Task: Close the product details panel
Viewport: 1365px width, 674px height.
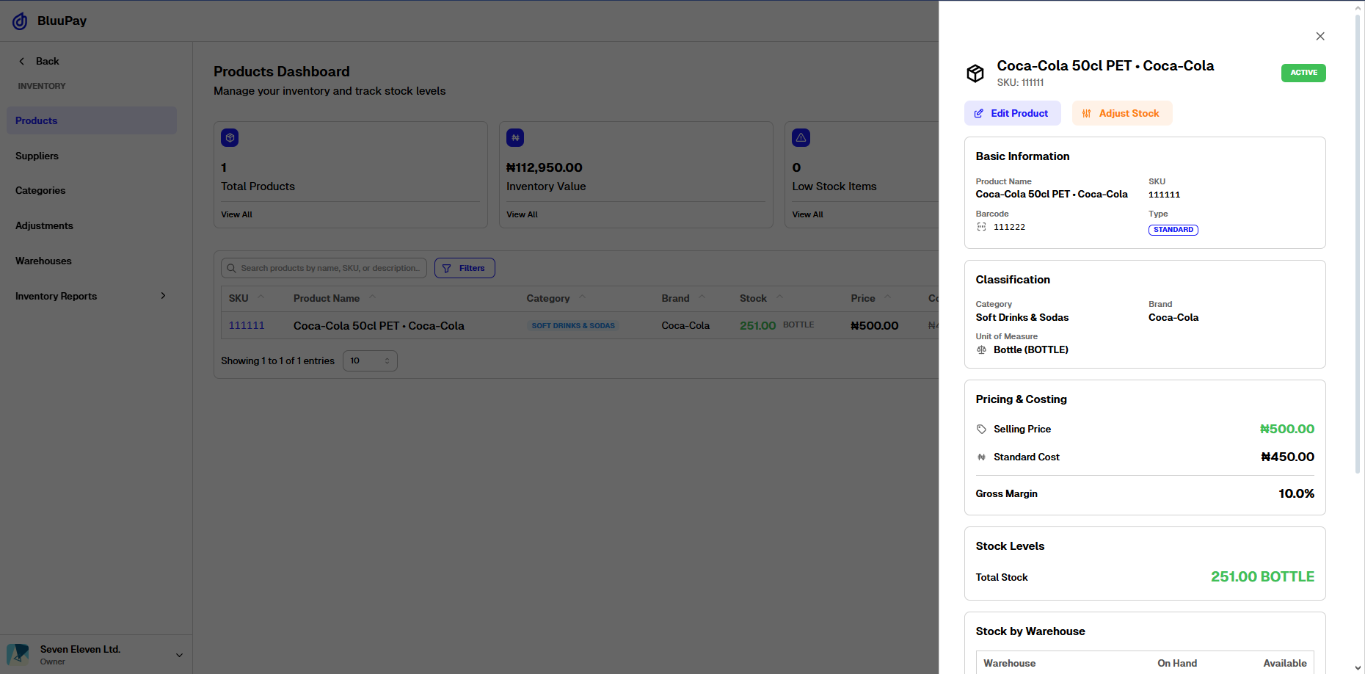Action: (1319, 36)
